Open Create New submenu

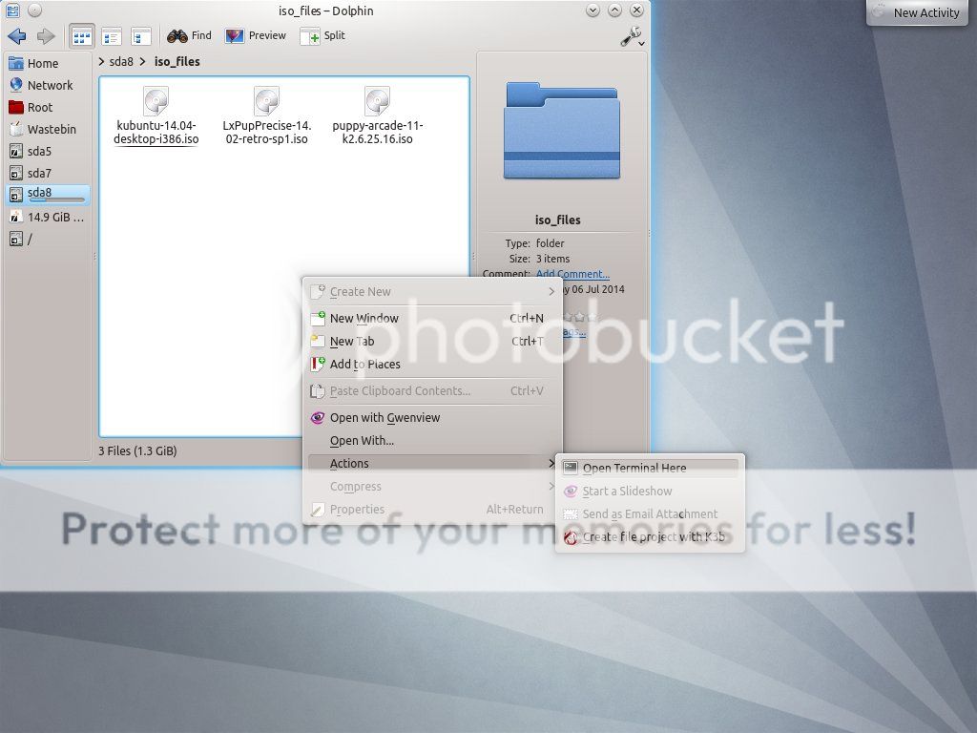(434, 292)
